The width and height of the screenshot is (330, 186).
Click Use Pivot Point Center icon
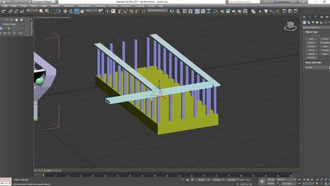click(x=101, y=11)
